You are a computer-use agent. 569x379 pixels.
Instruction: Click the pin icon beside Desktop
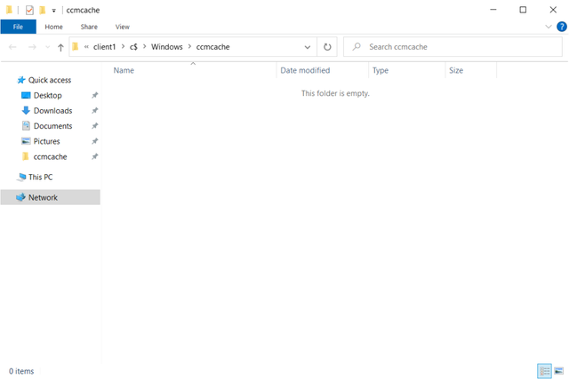coord(95,95)
